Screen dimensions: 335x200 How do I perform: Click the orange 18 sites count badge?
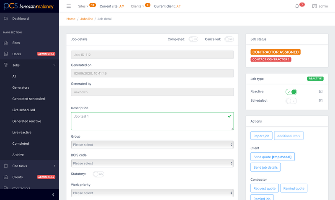(93, 5)
